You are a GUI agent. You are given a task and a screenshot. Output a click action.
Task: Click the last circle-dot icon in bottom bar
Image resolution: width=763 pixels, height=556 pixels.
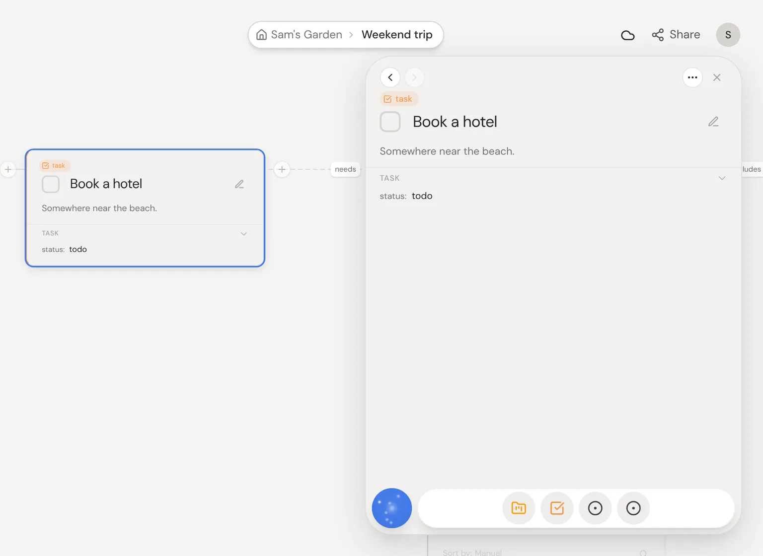coord(633,508)
